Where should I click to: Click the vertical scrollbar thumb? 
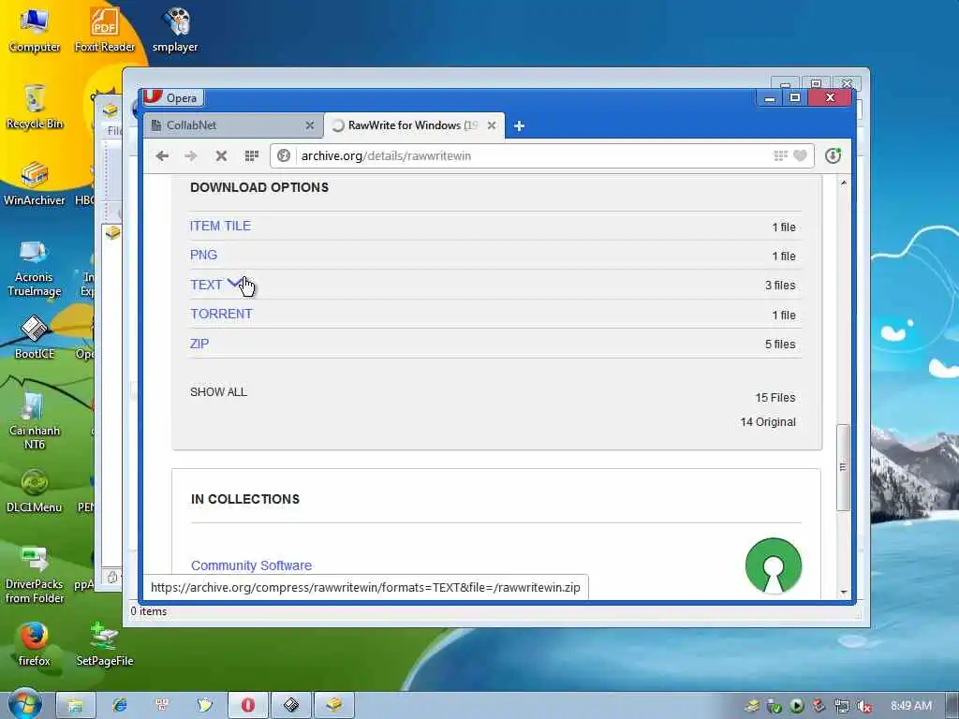(844, 467)
